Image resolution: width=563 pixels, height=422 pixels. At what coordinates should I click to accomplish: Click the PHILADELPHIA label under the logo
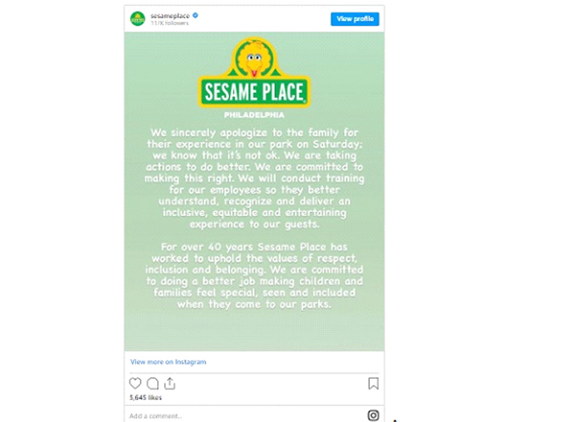click(254, 115)
